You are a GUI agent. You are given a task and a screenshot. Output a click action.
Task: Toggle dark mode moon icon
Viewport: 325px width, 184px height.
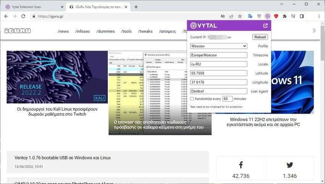click(x=314, y=31)
